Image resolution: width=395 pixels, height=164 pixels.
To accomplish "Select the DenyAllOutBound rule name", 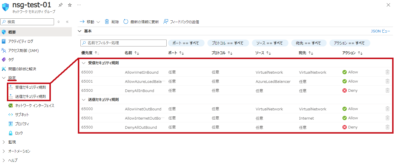I will [141, 127].
